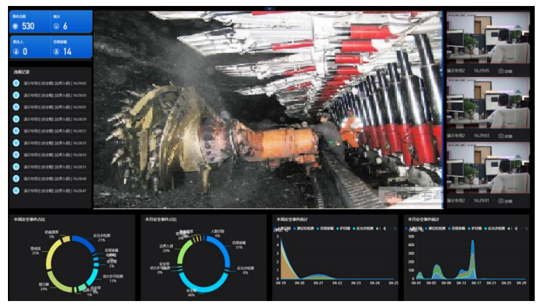Click the round icon of the 16:29:05 record
This screenshot has width=544, height=307.
17,84
